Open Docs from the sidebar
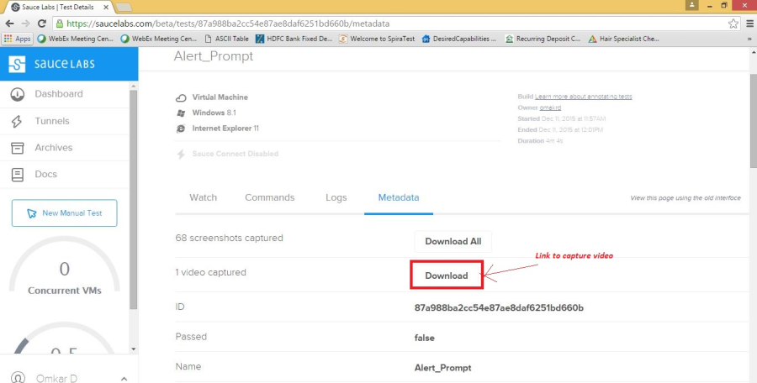The height and width of the screenshot is (383, 757). pyautogui.click(x=45, y=175)
